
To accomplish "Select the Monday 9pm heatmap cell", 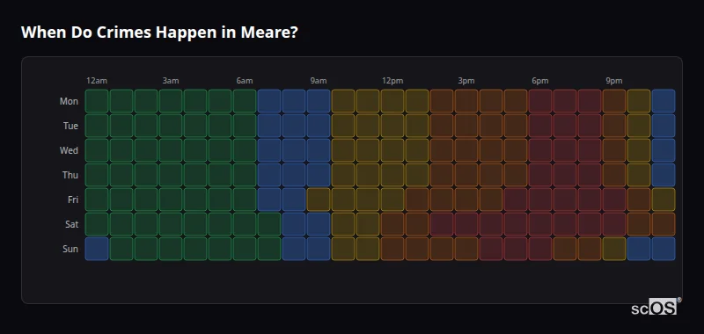I will (613, 101).
